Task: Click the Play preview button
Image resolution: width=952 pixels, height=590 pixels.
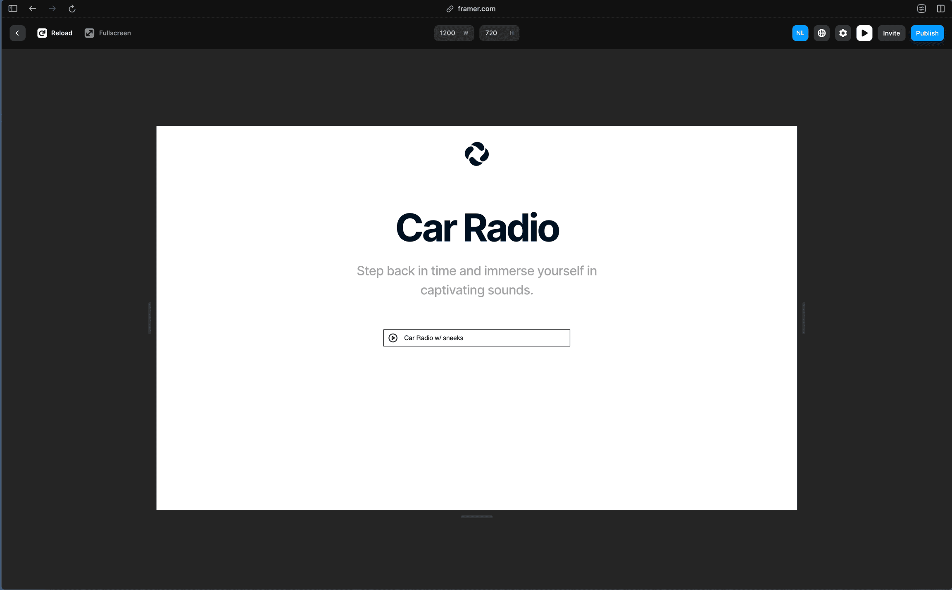Action: click(864, 33)
